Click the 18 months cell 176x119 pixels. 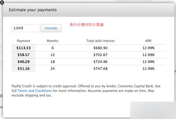pos(52,62)
